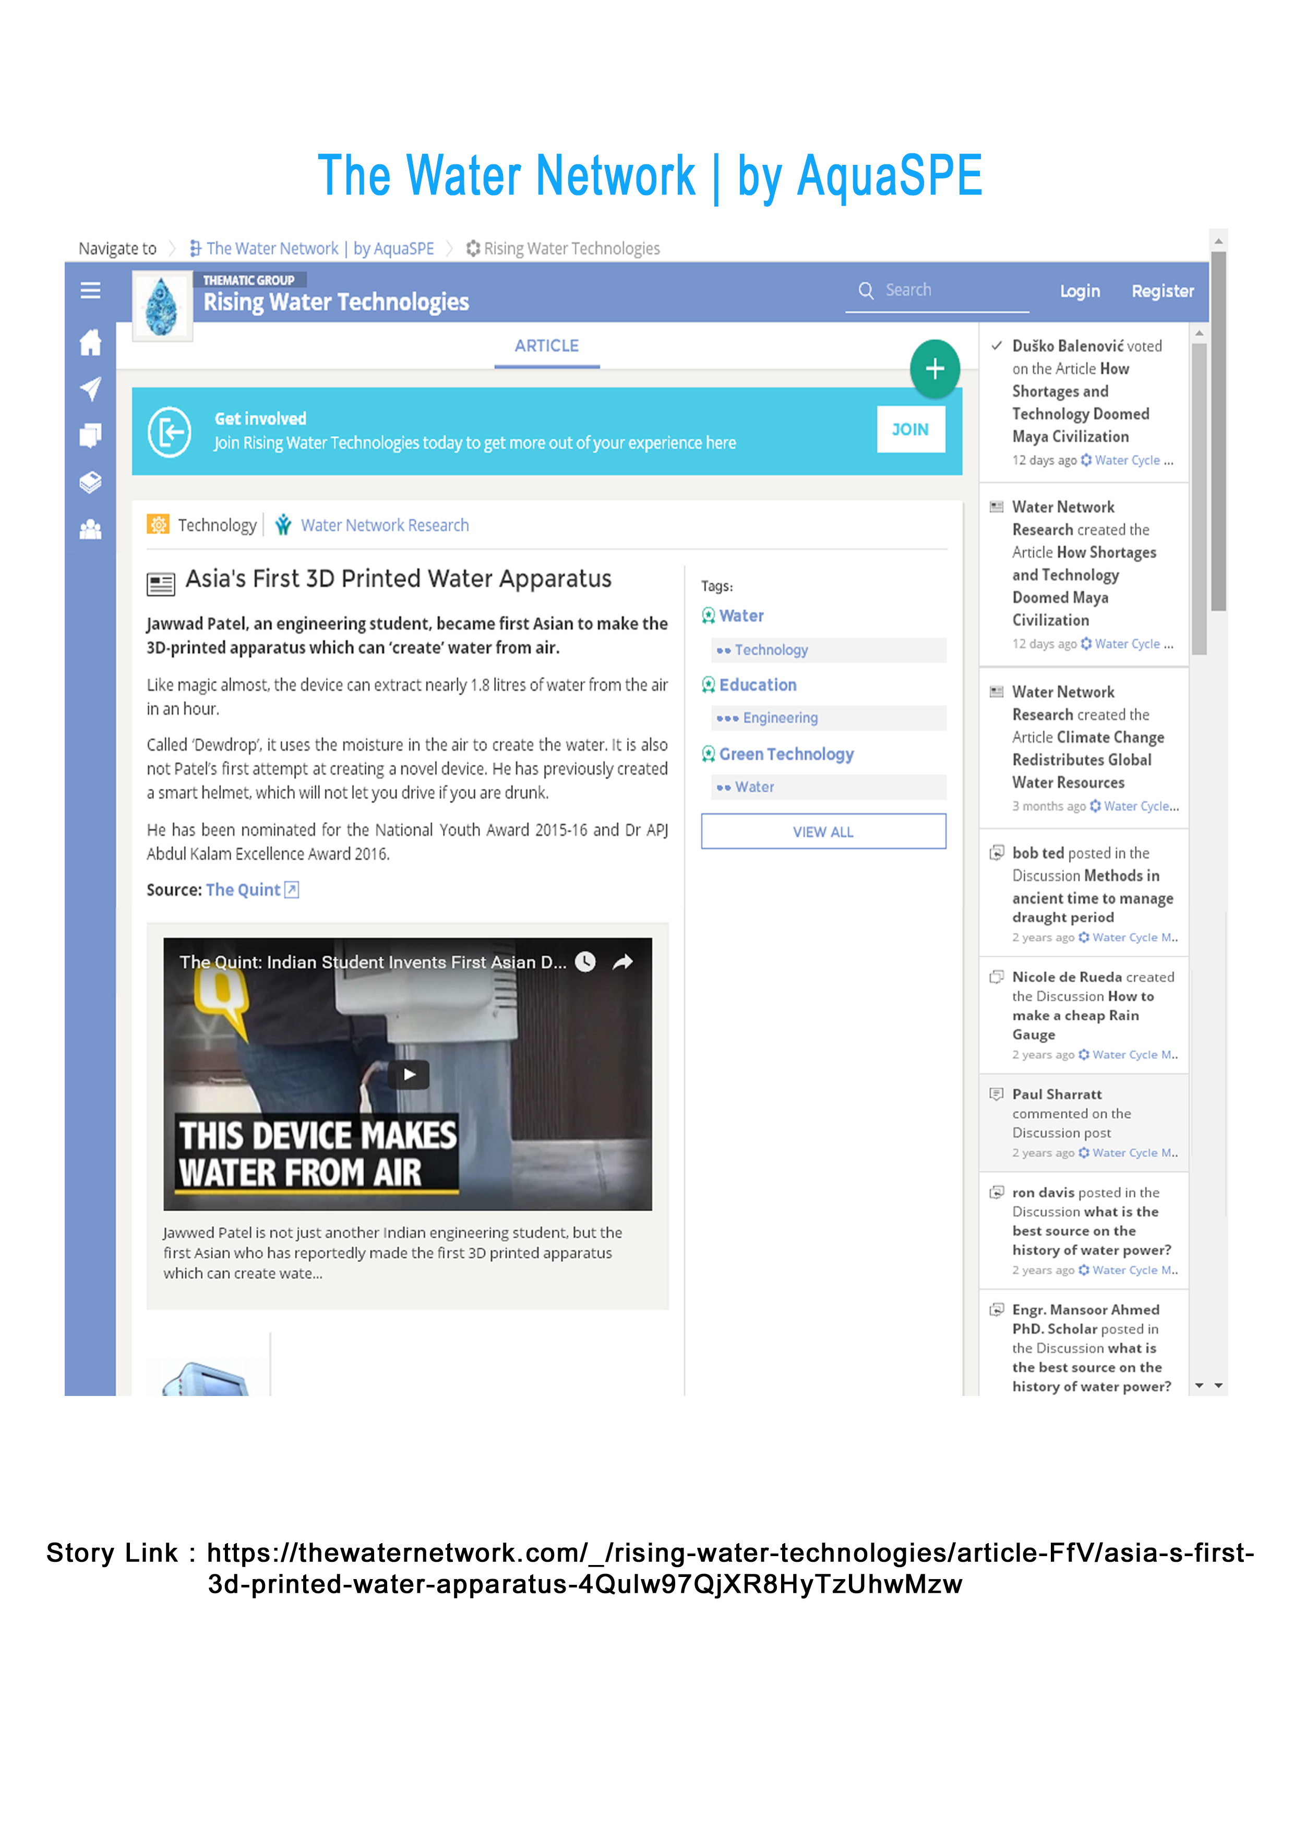Open Climate Change Redistributes Global Water Resources
Image resolution: width=1294 pixels, height=1830 pixels.
click(1088, 760)
